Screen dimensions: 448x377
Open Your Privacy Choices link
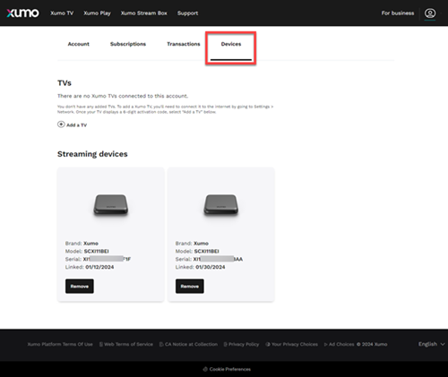(x=292, y=344)
